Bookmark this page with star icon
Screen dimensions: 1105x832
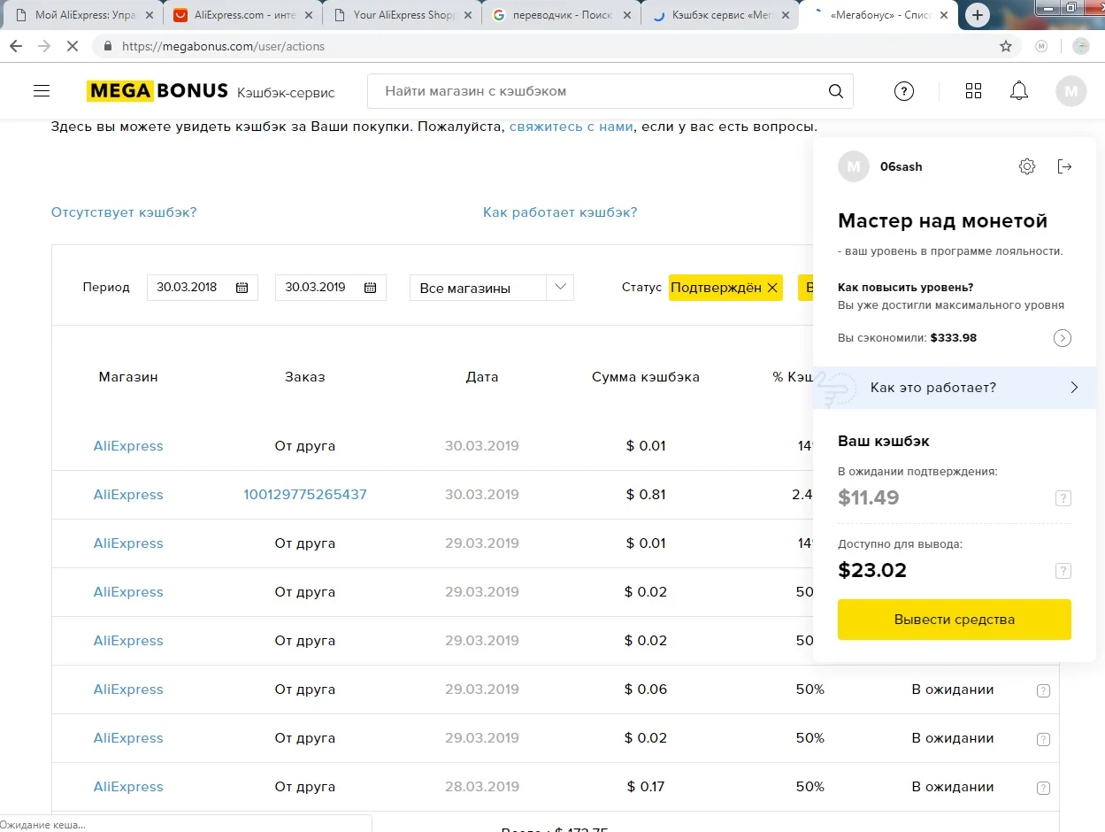coord(1006,46)
